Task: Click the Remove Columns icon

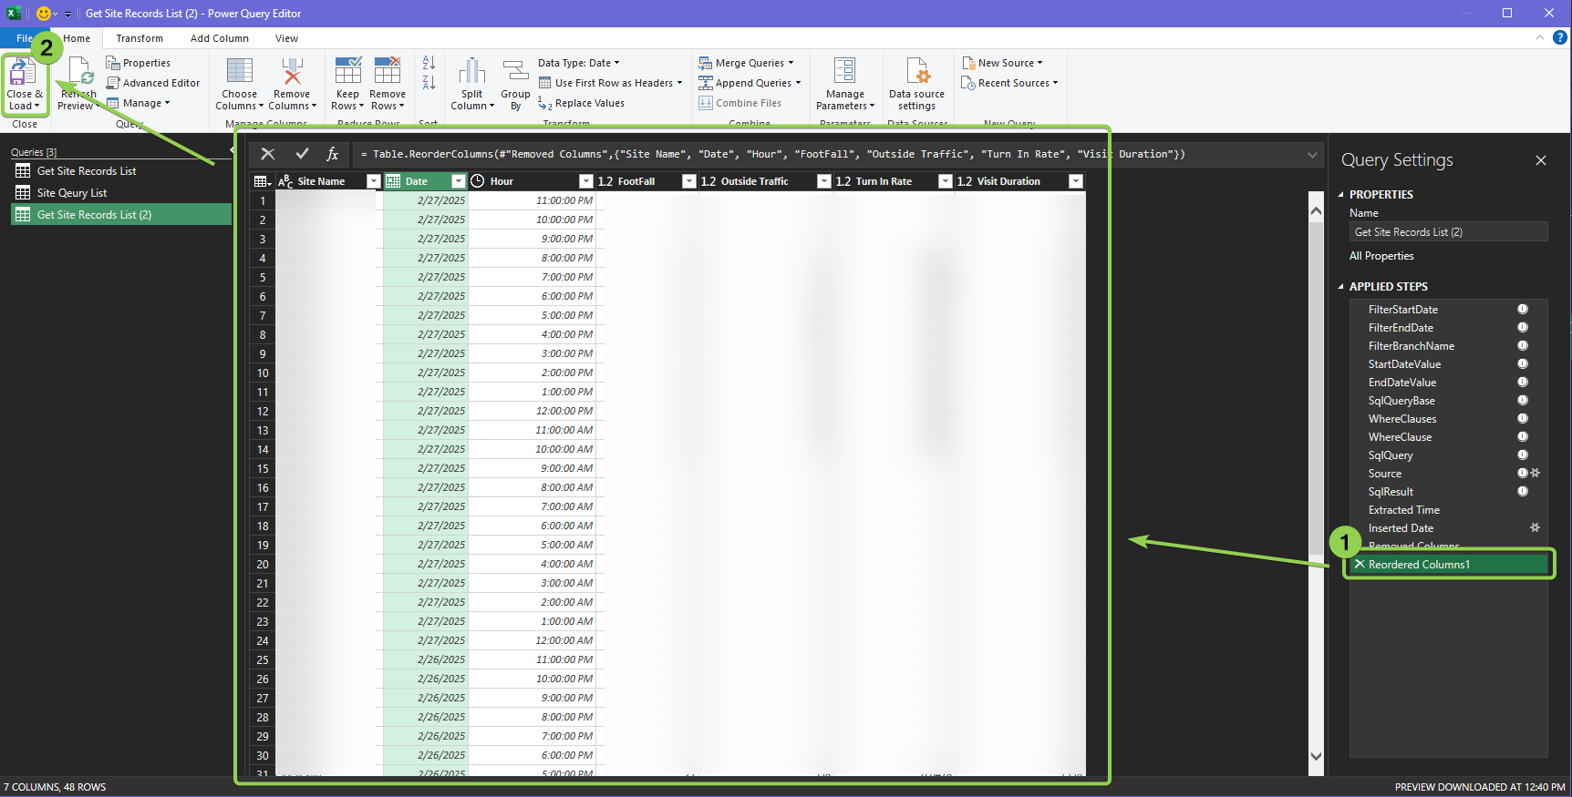Action: click(292, 71)
